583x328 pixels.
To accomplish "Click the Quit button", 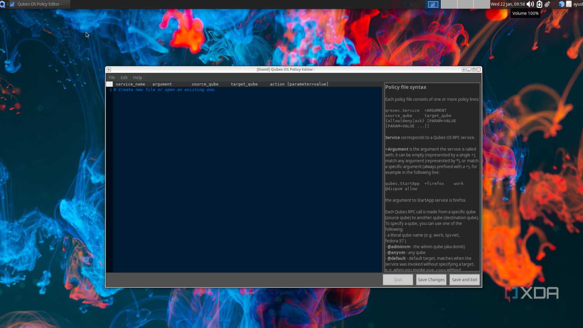I will (x=398, y=280).
